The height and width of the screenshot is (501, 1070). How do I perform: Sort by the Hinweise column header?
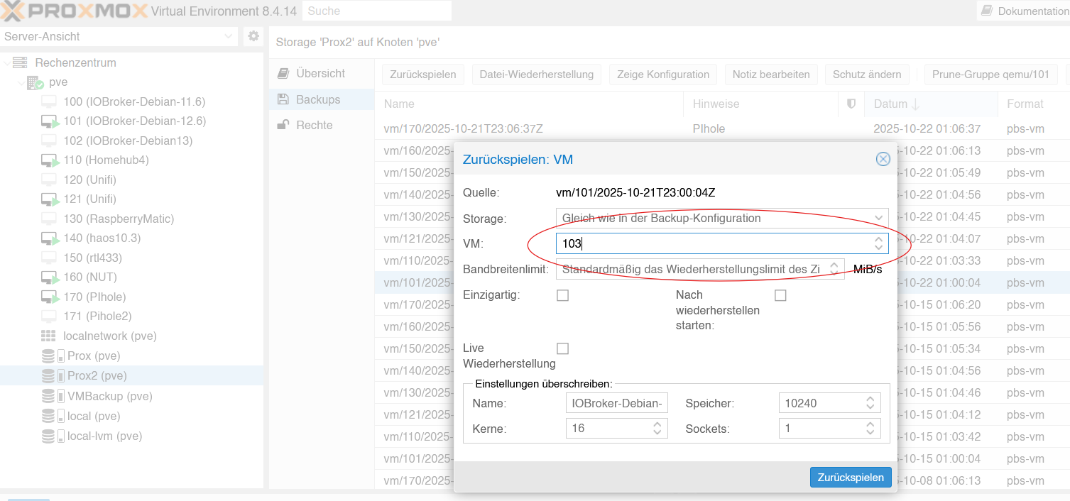(x=761, y=104)
